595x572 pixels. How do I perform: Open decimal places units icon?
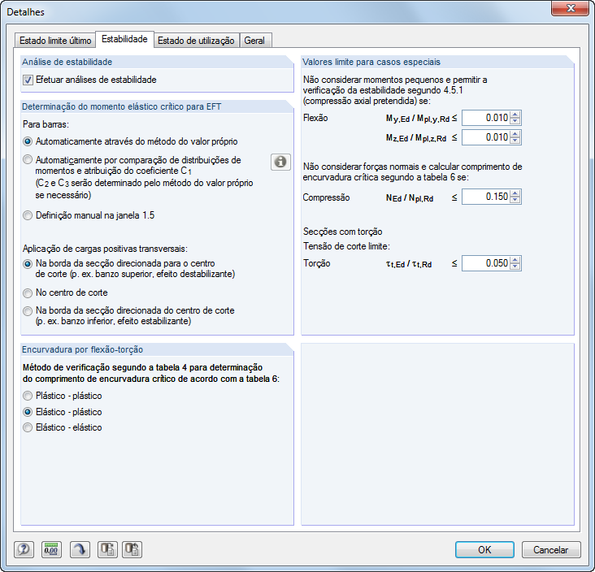(51, 549)
